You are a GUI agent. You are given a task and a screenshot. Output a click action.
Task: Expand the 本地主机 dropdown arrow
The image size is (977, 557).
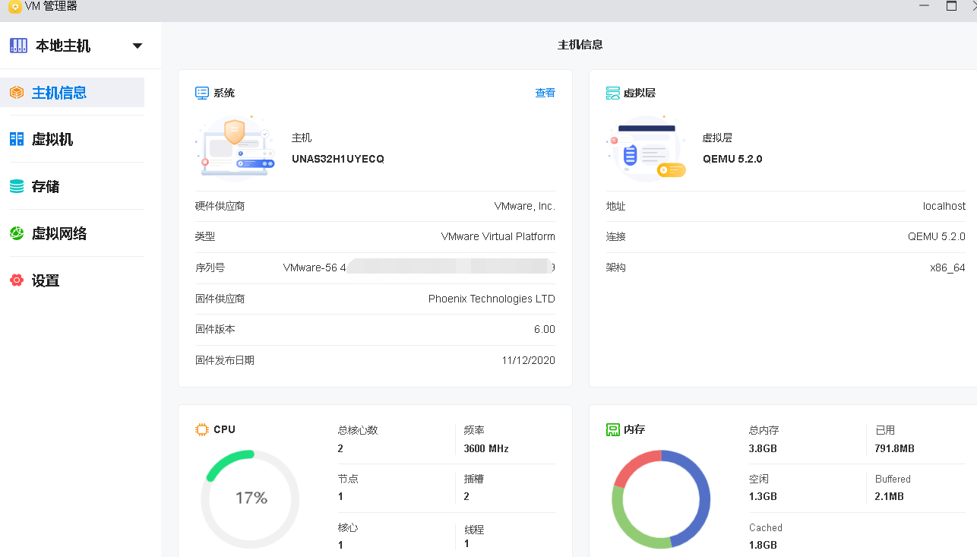[x=138, y=46]
